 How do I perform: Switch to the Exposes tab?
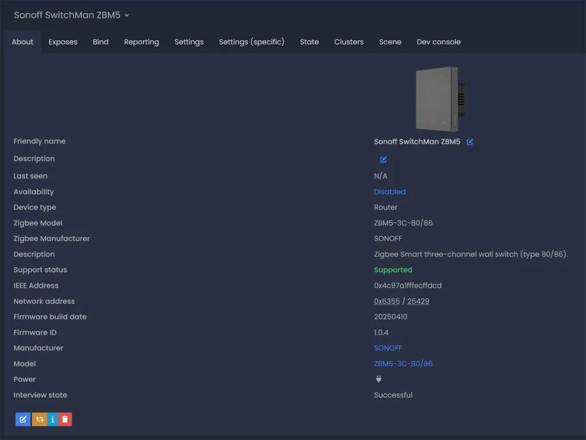click(x=63, y=42)
